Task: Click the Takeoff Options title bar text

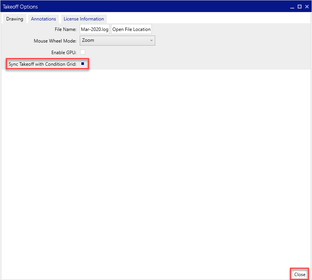Action: point(21,7)
